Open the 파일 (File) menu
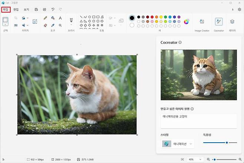This screenshot has width=244, height=163. coord(6,9)
